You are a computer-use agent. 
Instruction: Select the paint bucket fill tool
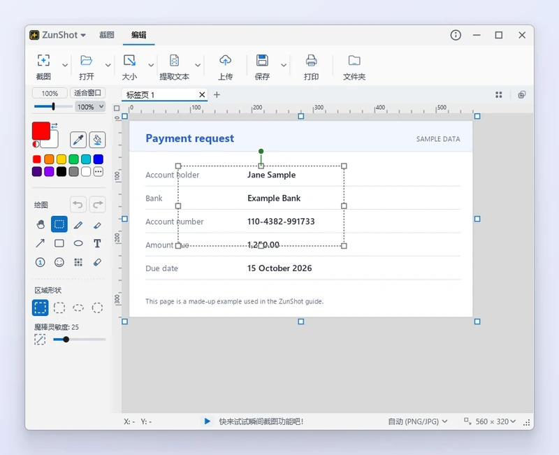click(x=97, y=139)
